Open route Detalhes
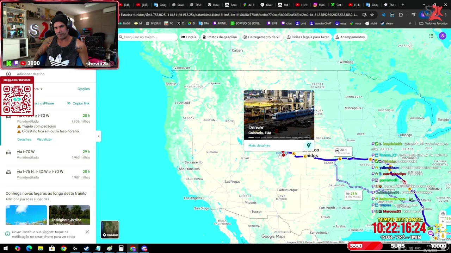 tap(24, 140)
